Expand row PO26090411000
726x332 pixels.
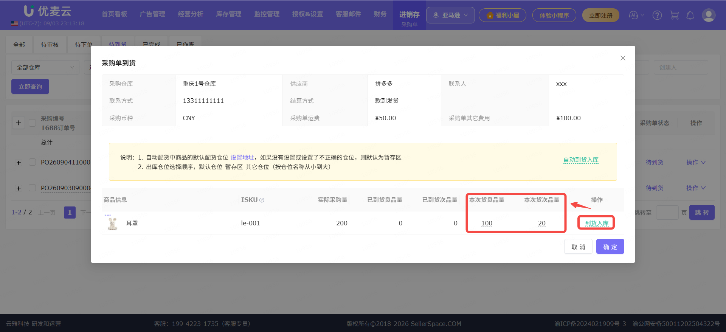click(x=19, y=163)
